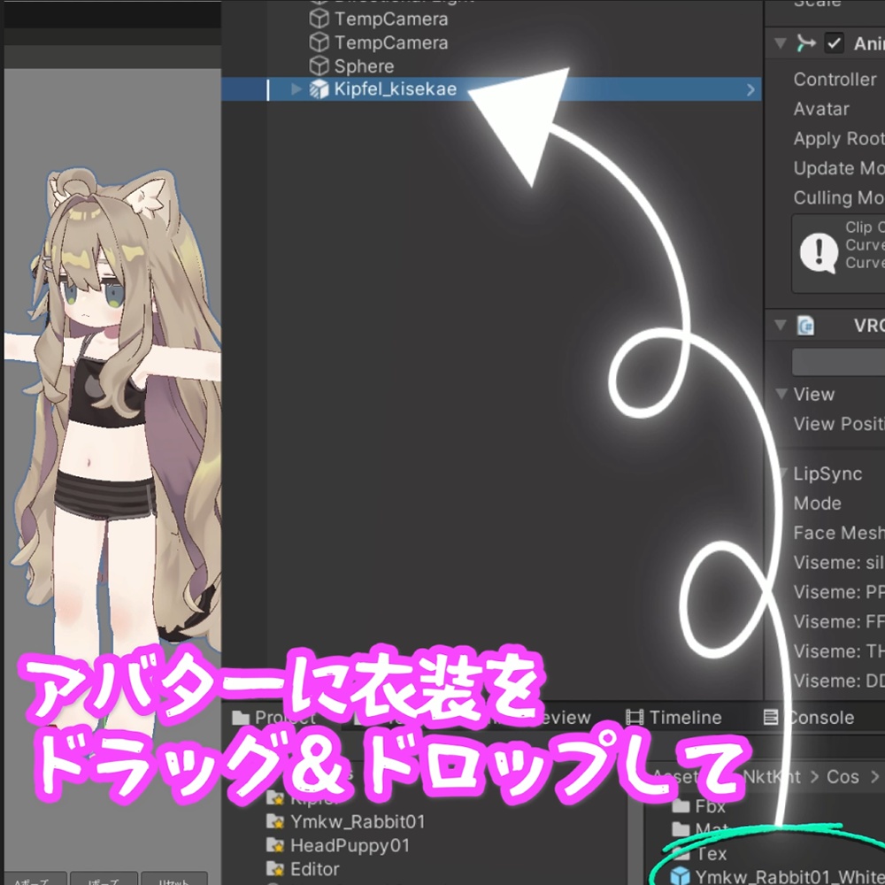
Task: Open the Timeline tab
Action: pyautogui.click(x=674, y=717)
